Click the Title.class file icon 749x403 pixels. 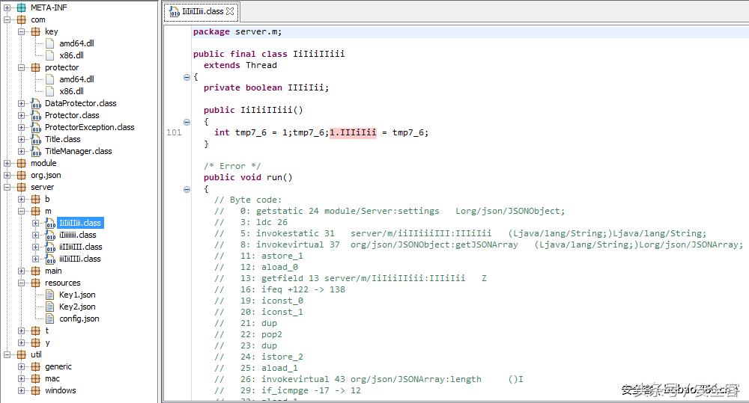pos(36,139)
